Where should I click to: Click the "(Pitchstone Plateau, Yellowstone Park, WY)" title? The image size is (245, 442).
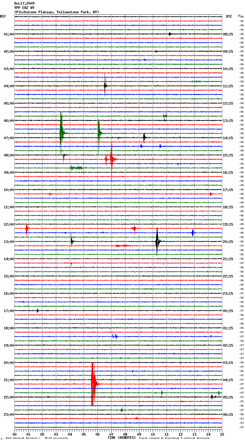pos(56,12)
